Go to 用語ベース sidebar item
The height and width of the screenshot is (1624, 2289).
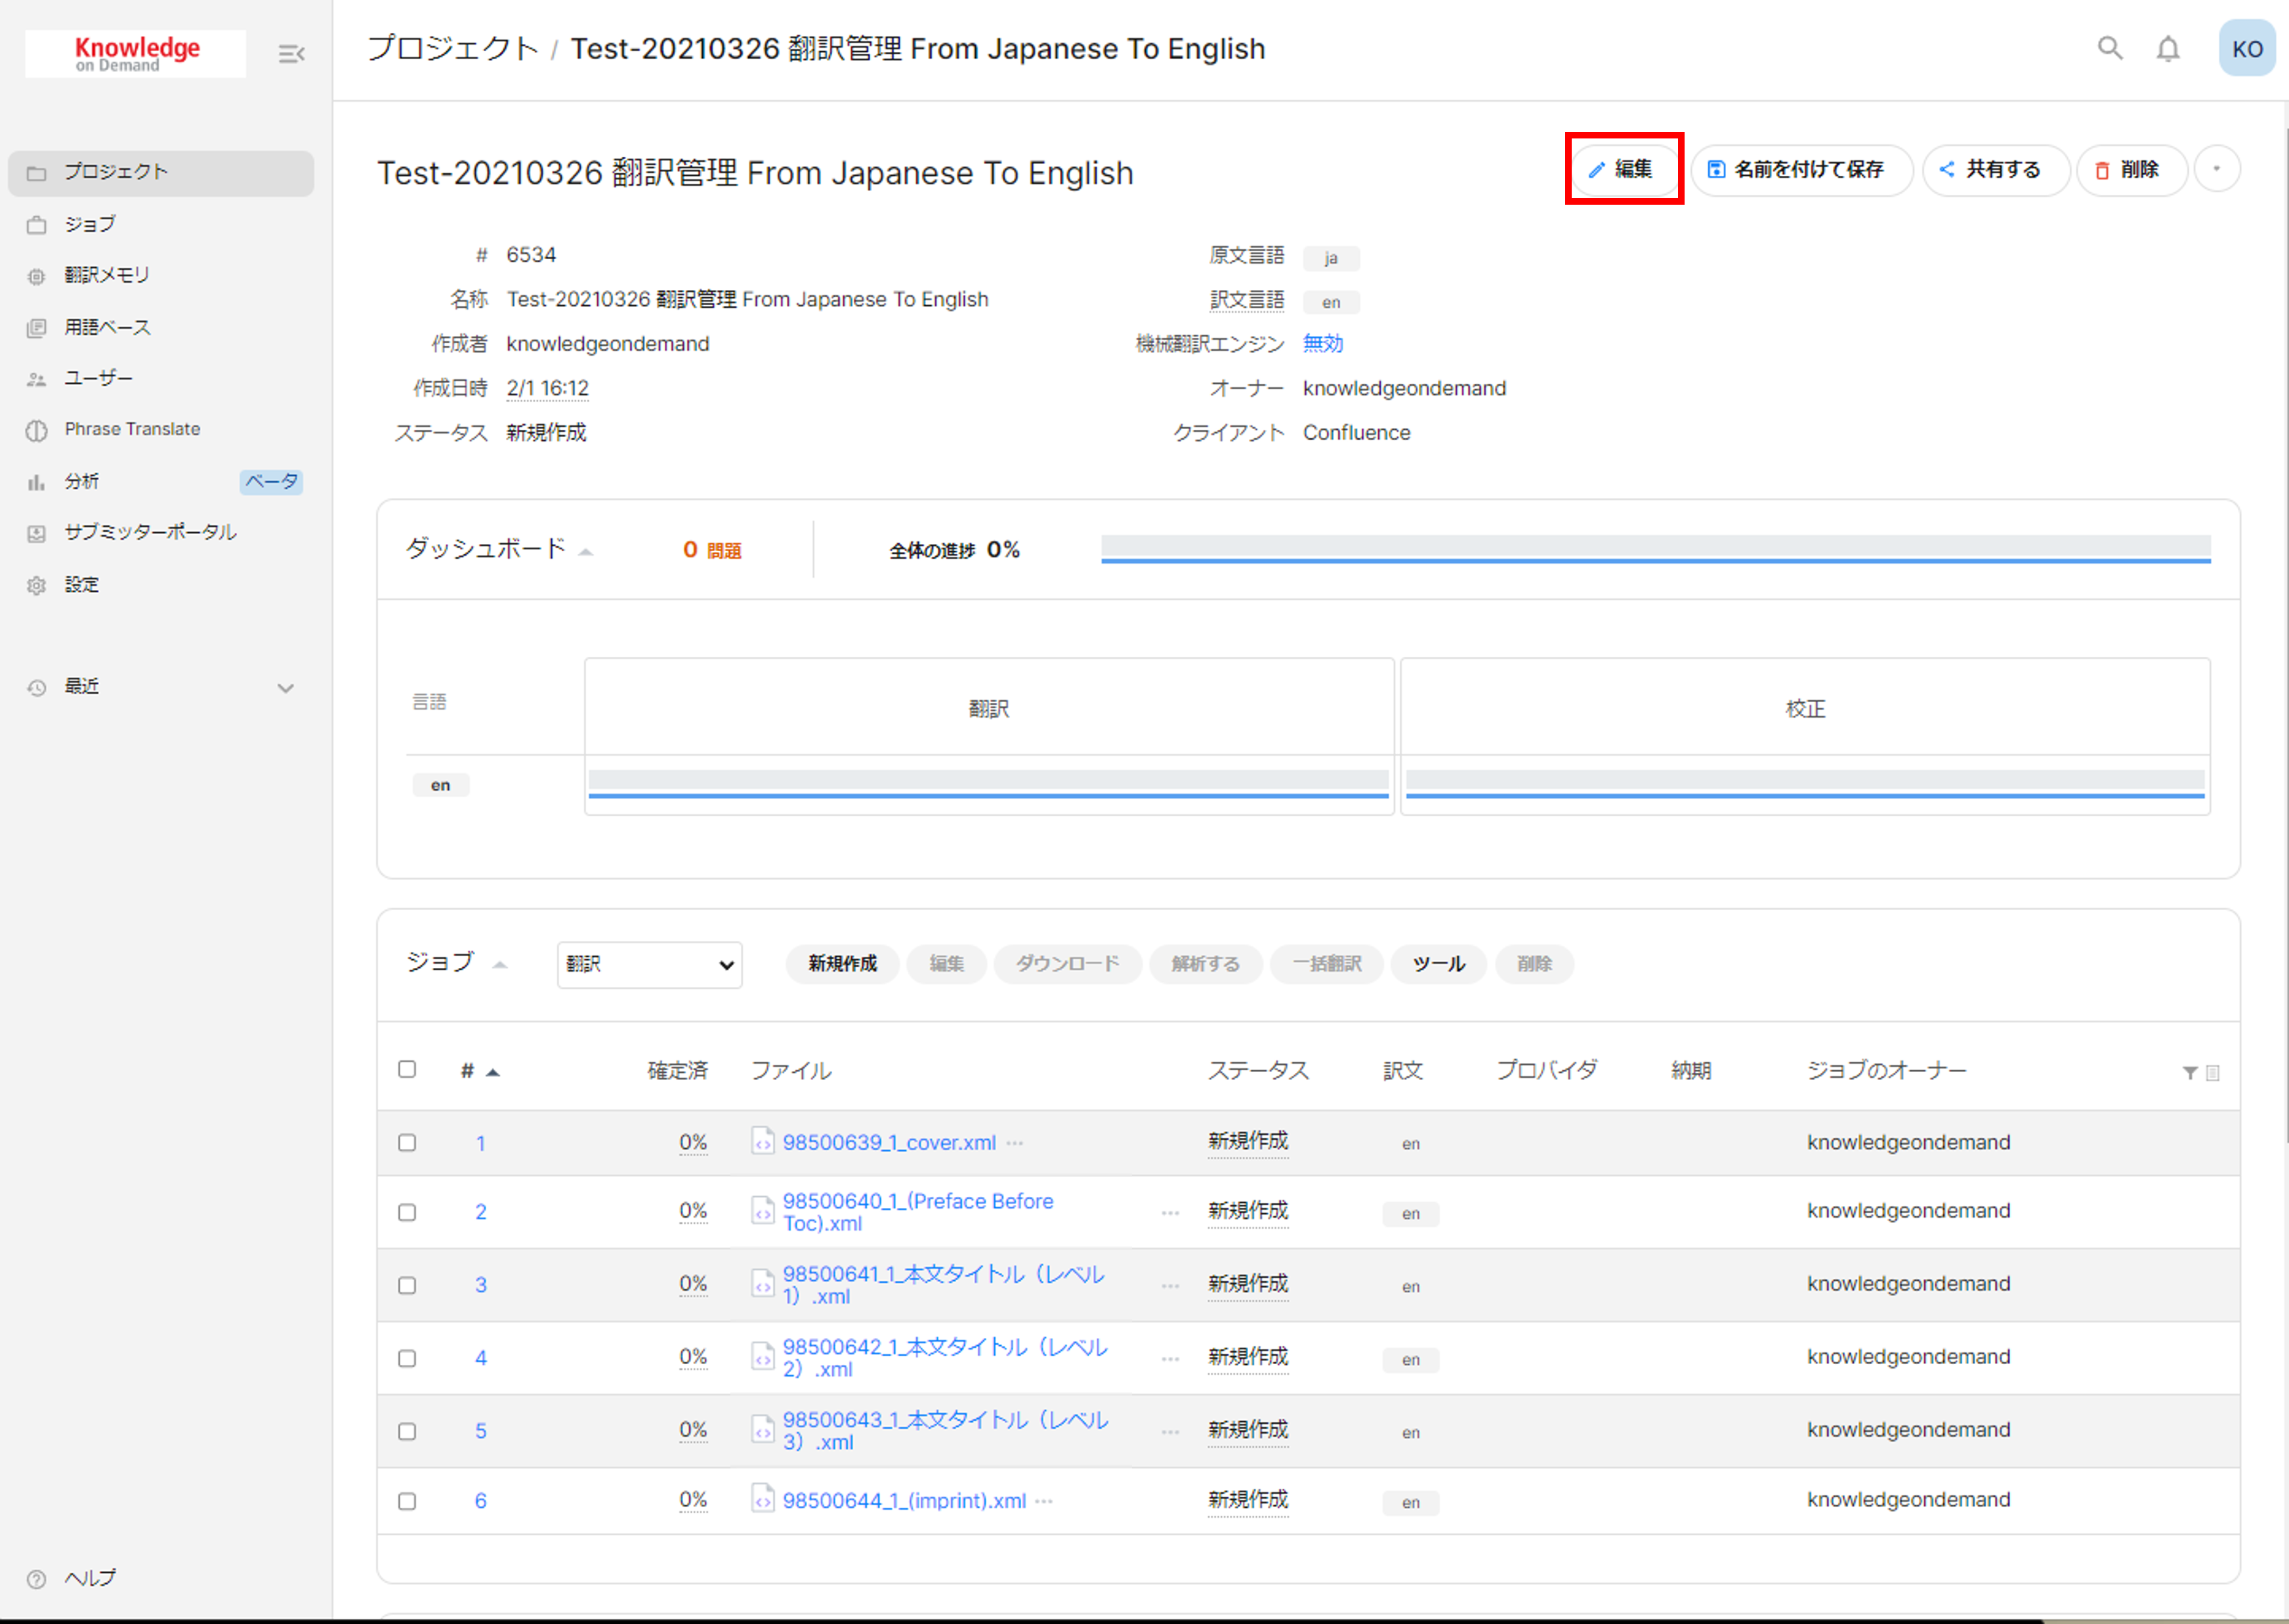(x=107, y=327)
